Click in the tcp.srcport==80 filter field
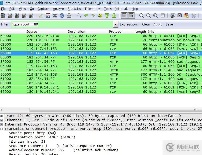 pos(62,24)
